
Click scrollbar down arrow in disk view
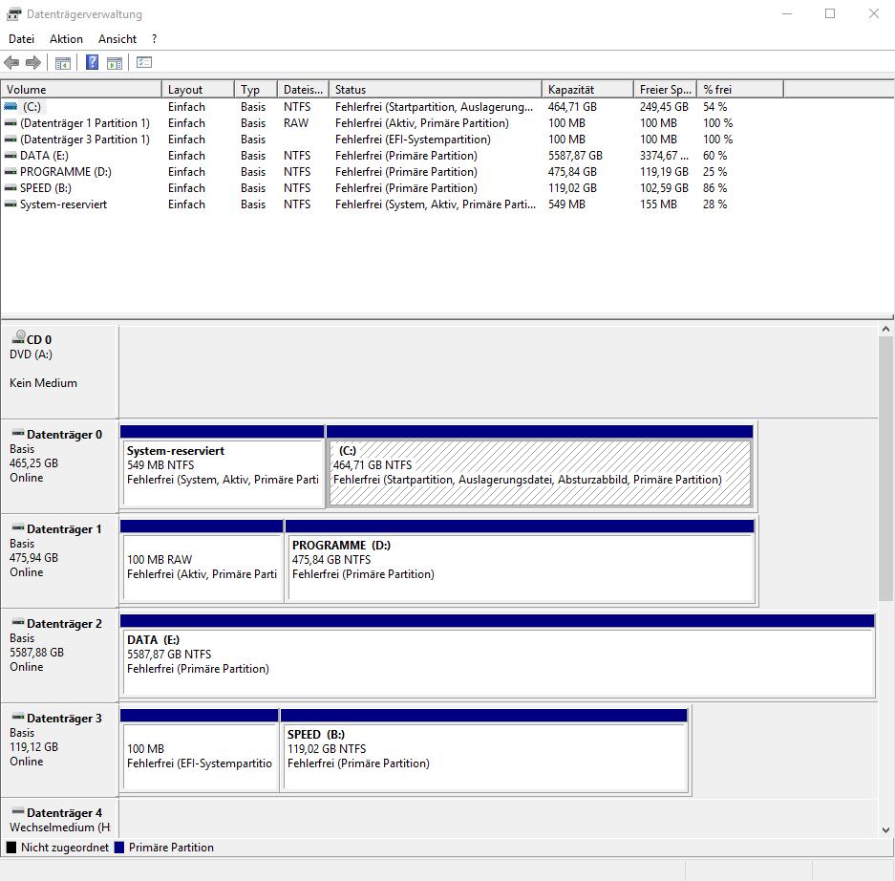pyautogui.click(x=885, y=829)
